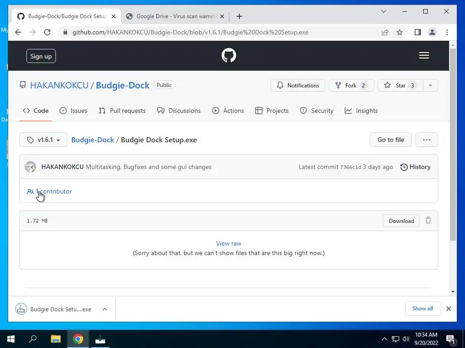465x348 pixels.
Task: Open the Security tab
Action: pyautogui.click(x=317, y=111)
